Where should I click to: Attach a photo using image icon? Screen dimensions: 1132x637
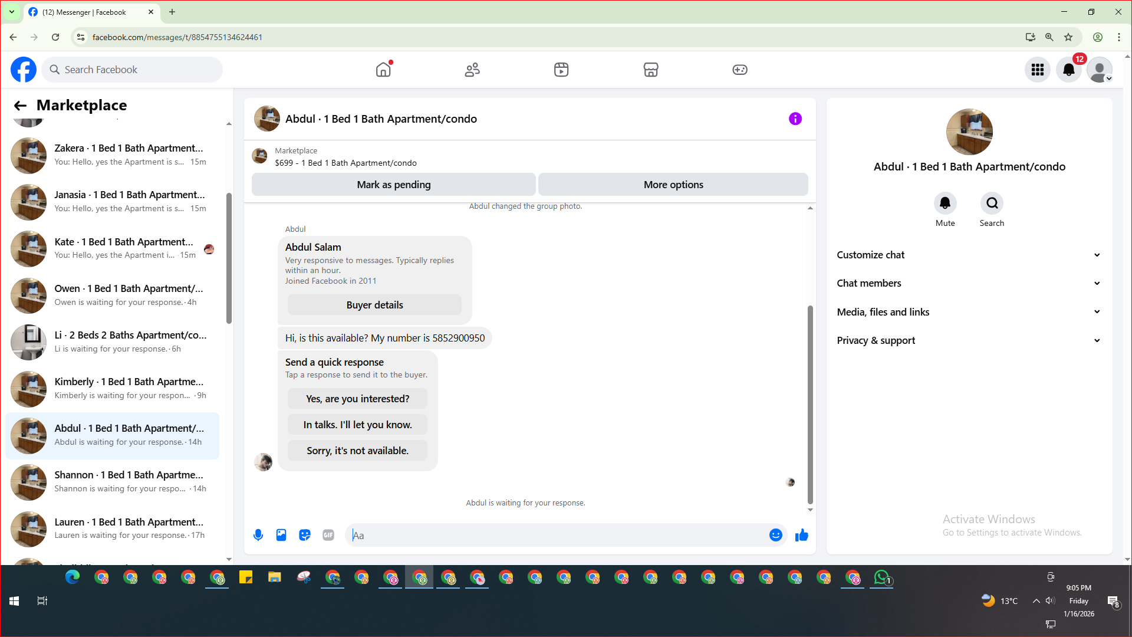[281, 535]
